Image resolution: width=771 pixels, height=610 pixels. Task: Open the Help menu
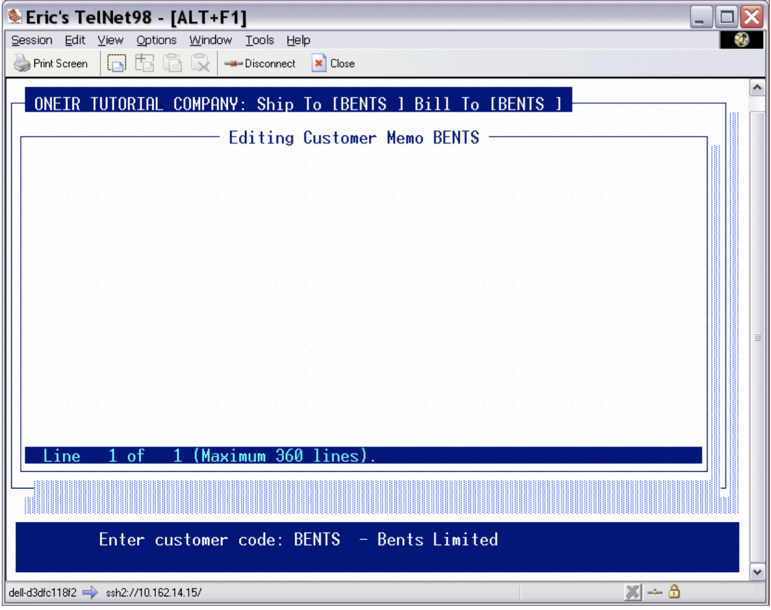coord(298,40)
